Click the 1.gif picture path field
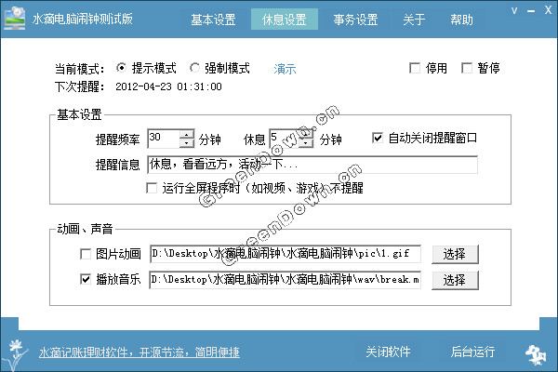The image size is (558, 372). 286,254
